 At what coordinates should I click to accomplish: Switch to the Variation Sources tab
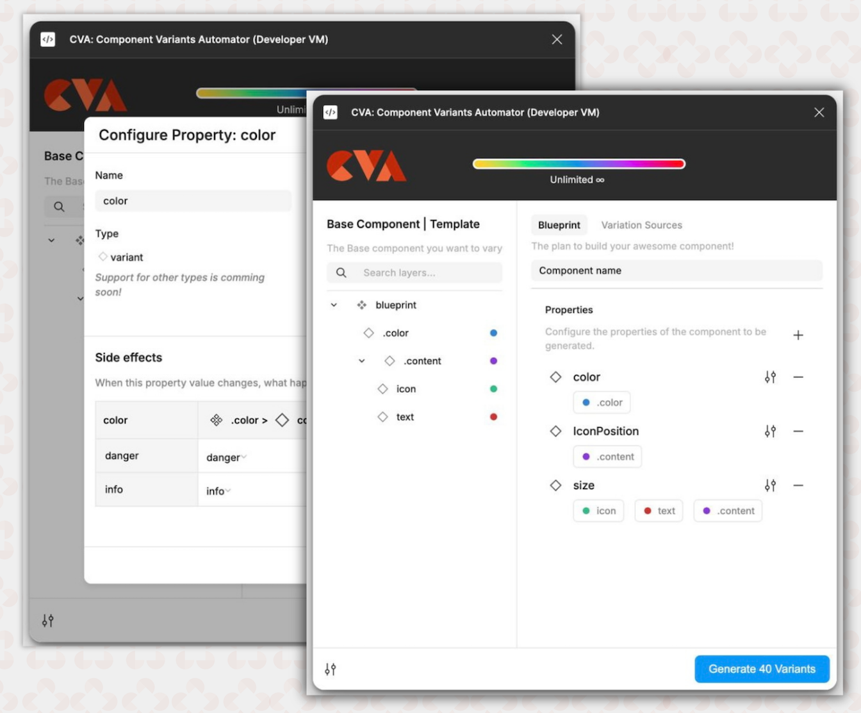pyautogui.click(x=641, y=224)
